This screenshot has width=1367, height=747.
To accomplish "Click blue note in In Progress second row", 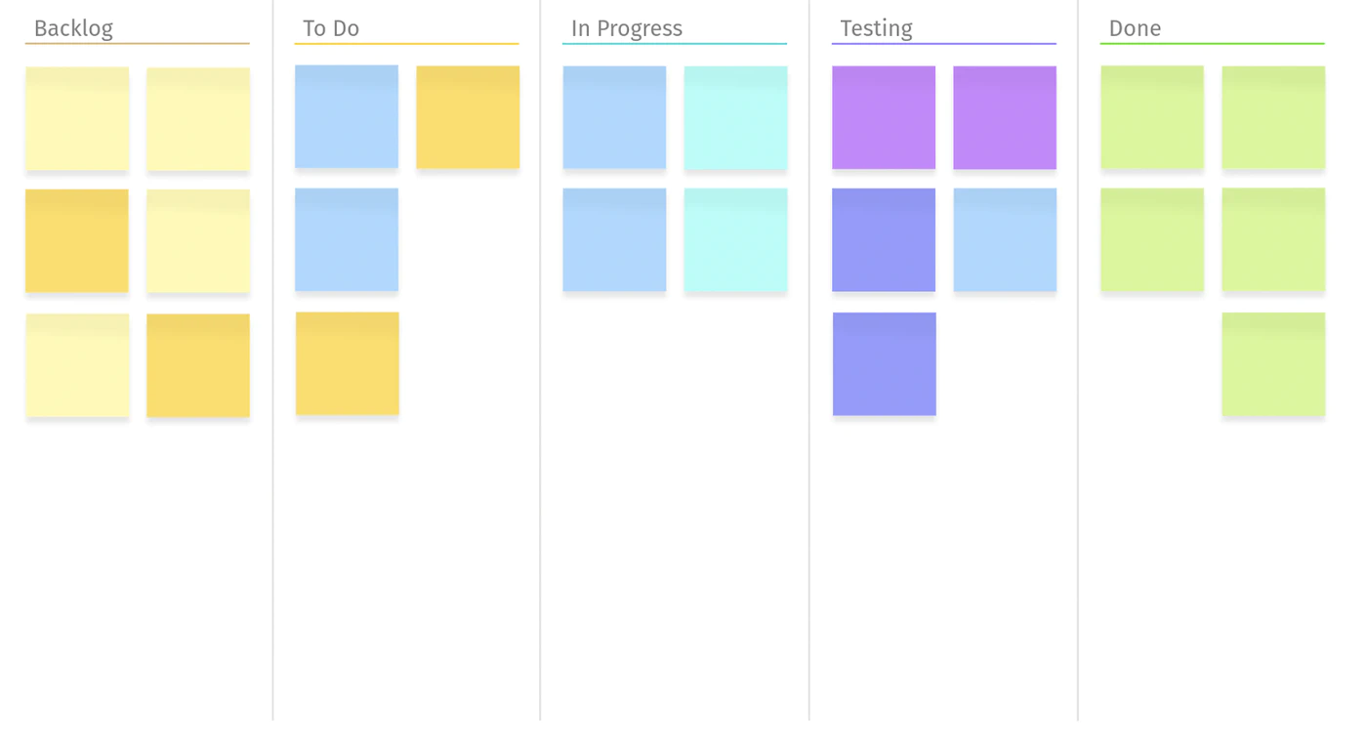I will (x=615, y=240).
